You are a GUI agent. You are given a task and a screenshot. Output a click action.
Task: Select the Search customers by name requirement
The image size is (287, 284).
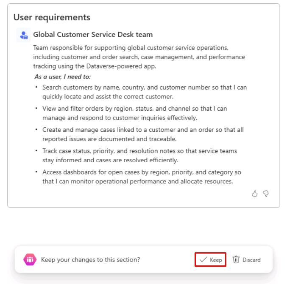coord(145,92)
